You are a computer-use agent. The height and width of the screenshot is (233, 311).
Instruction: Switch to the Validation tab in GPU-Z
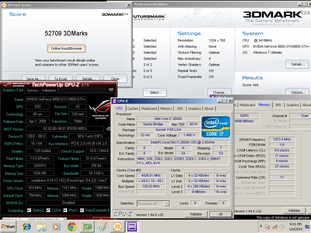click(x=49, y=90)
